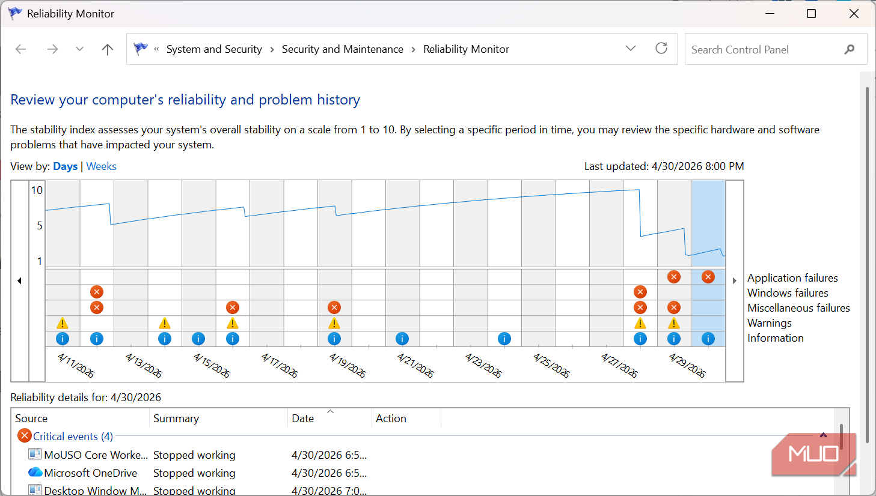
Task: Click the information icon for 4/30/2026
Action: coord(708,339)
